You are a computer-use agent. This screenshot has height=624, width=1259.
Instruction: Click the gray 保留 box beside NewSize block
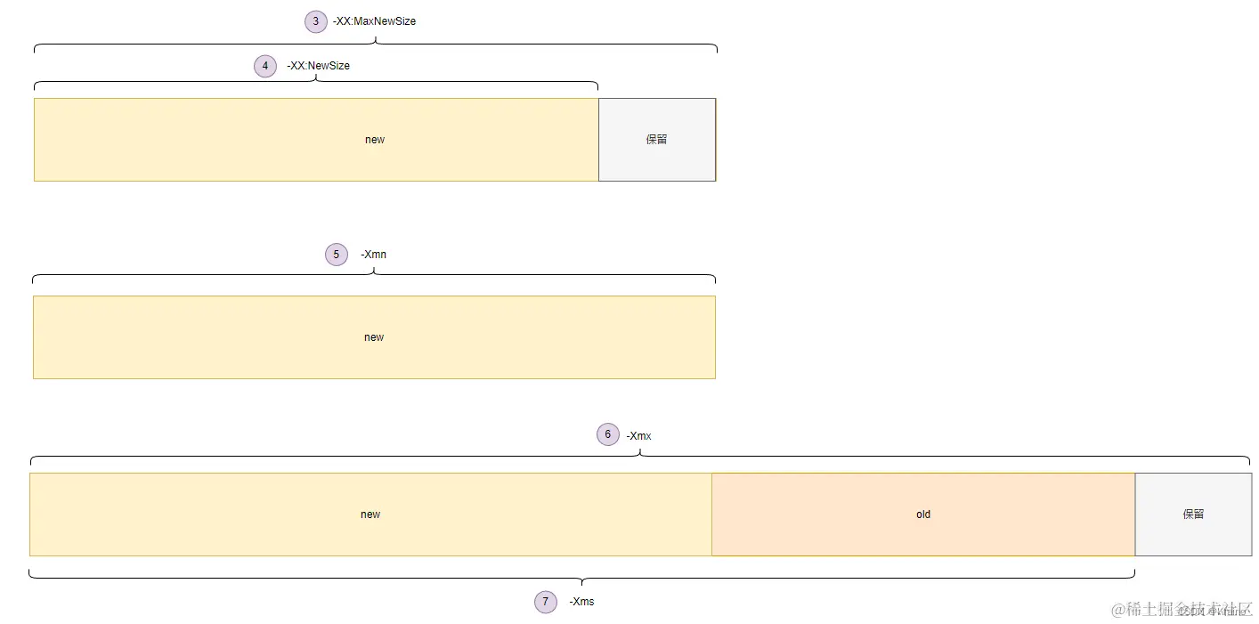tap(657, 140)
